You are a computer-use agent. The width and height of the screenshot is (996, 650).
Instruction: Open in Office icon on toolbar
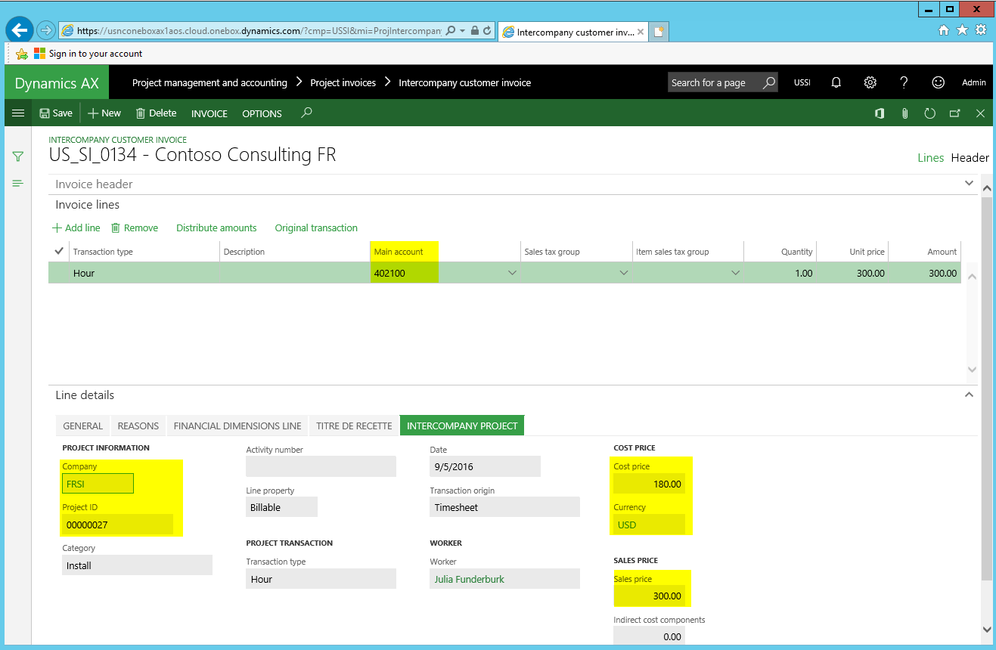tap(880, 113)
